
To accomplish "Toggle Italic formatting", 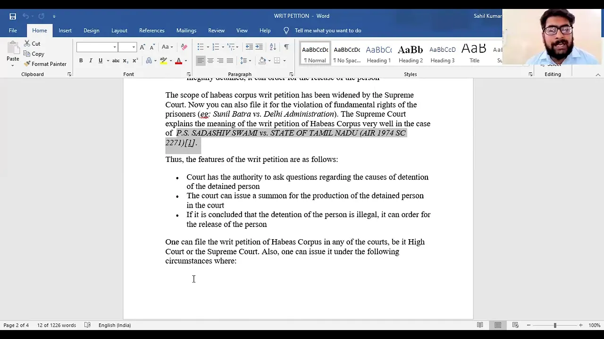I will tap(91, 61).
